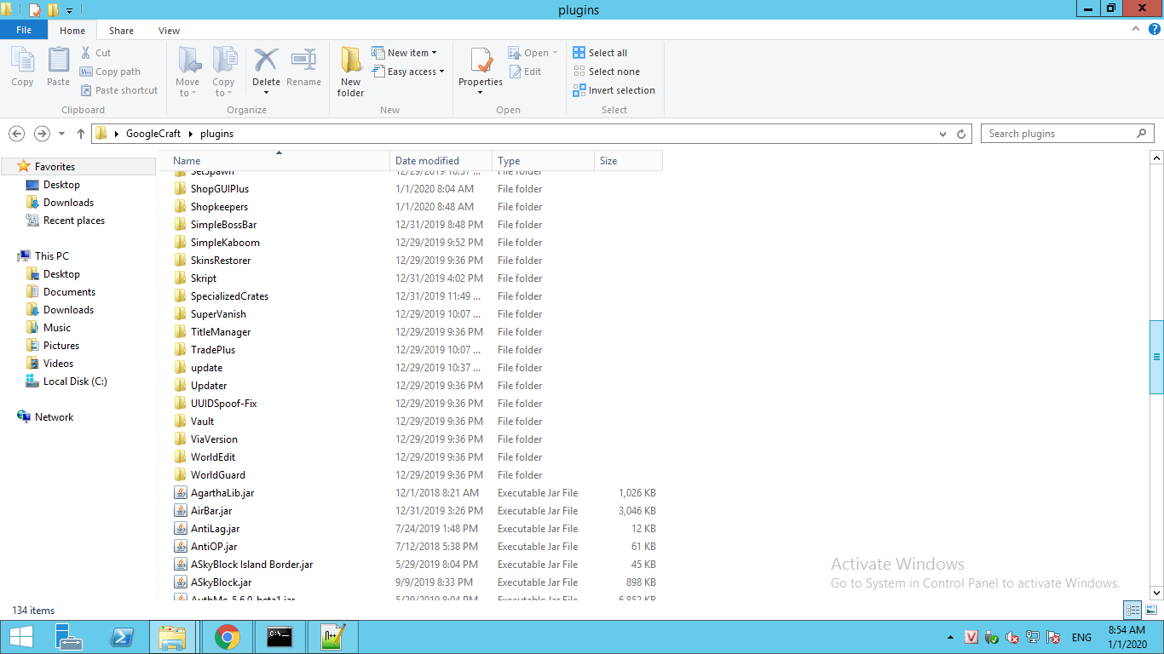This screenshot has width=1164, height=654.
Task: Click Copy path in the ribbon
Action: (x=110, y=72)
